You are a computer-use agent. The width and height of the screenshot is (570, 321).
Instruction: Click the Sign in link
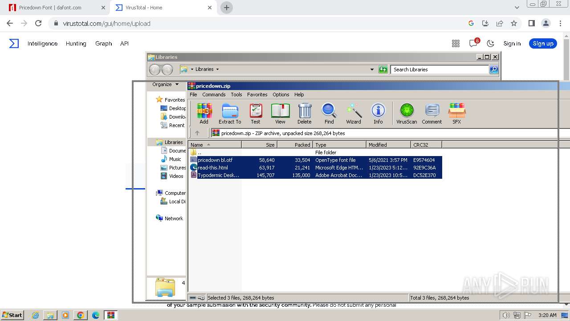(x=512, y=43)
